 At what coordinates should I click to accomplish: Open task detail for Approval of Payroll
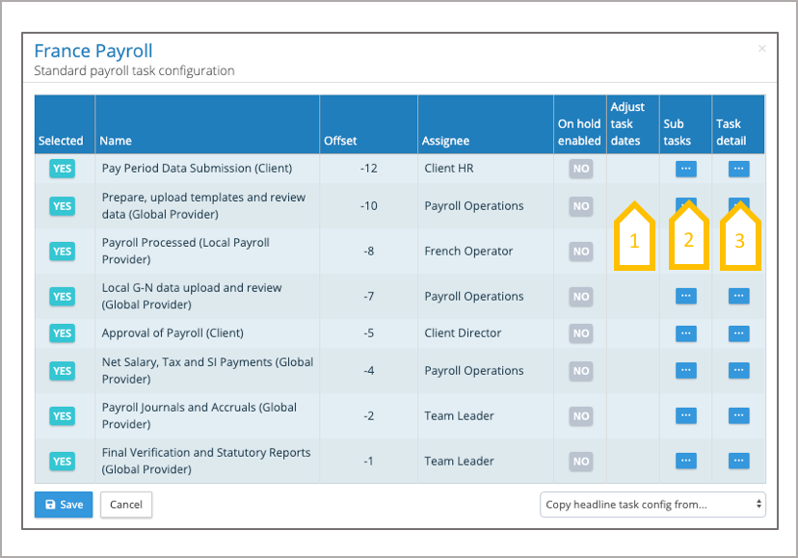click(738, 333)
